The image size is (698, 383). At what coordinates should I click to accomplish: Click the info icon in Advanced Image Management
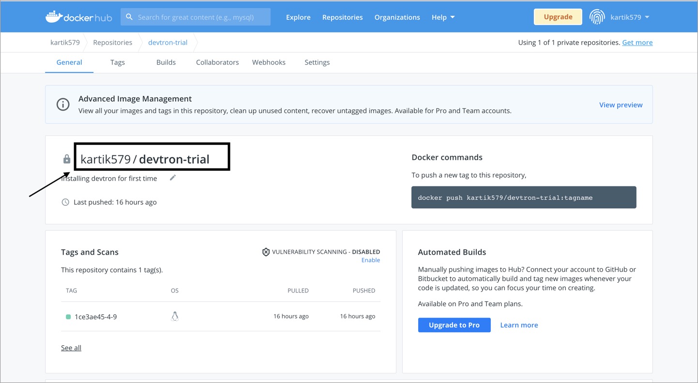click(x=63, y=104)
